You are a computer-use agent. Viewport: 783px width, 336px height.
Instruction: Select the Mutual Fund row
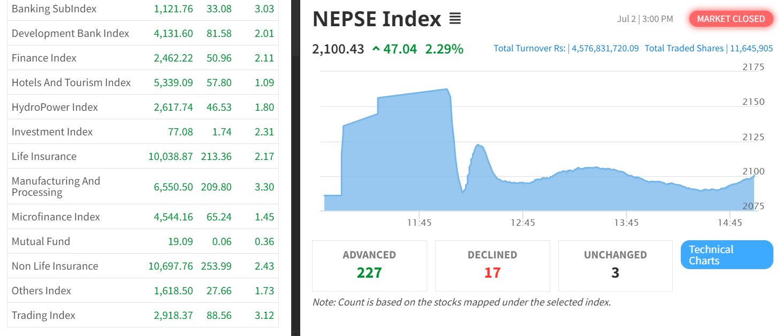tap(143, 241)
